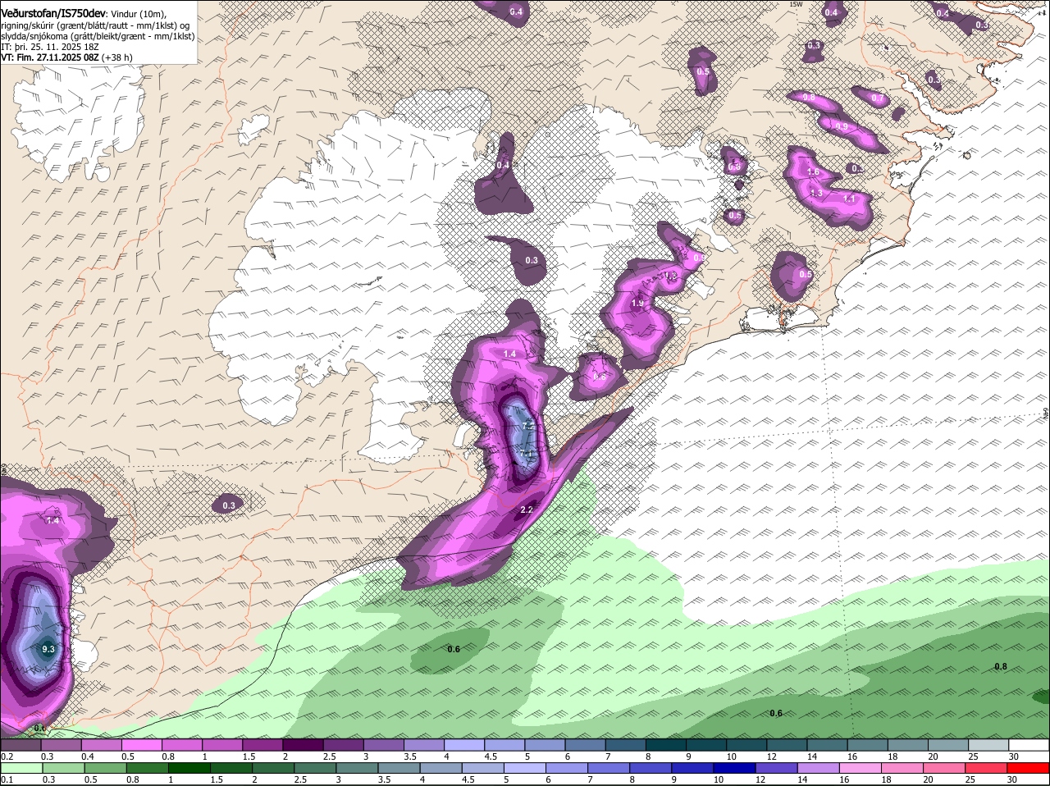
Task: Click the 1.9 value in the pink snow area
Action: click(637, 304)
